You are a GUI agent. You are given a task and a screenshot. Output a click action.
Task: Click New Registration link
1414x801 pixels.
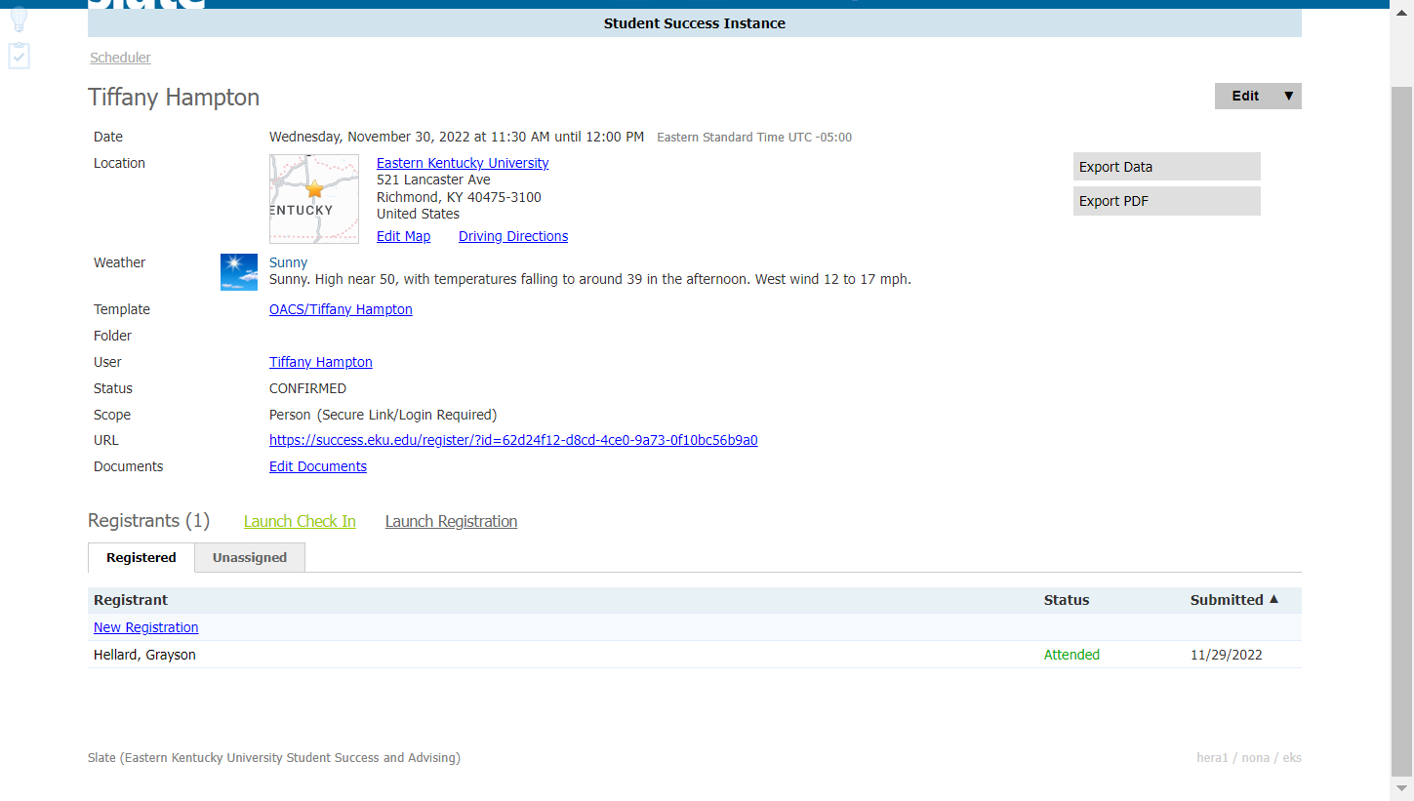pyautogui.click(x=146, y=627)
